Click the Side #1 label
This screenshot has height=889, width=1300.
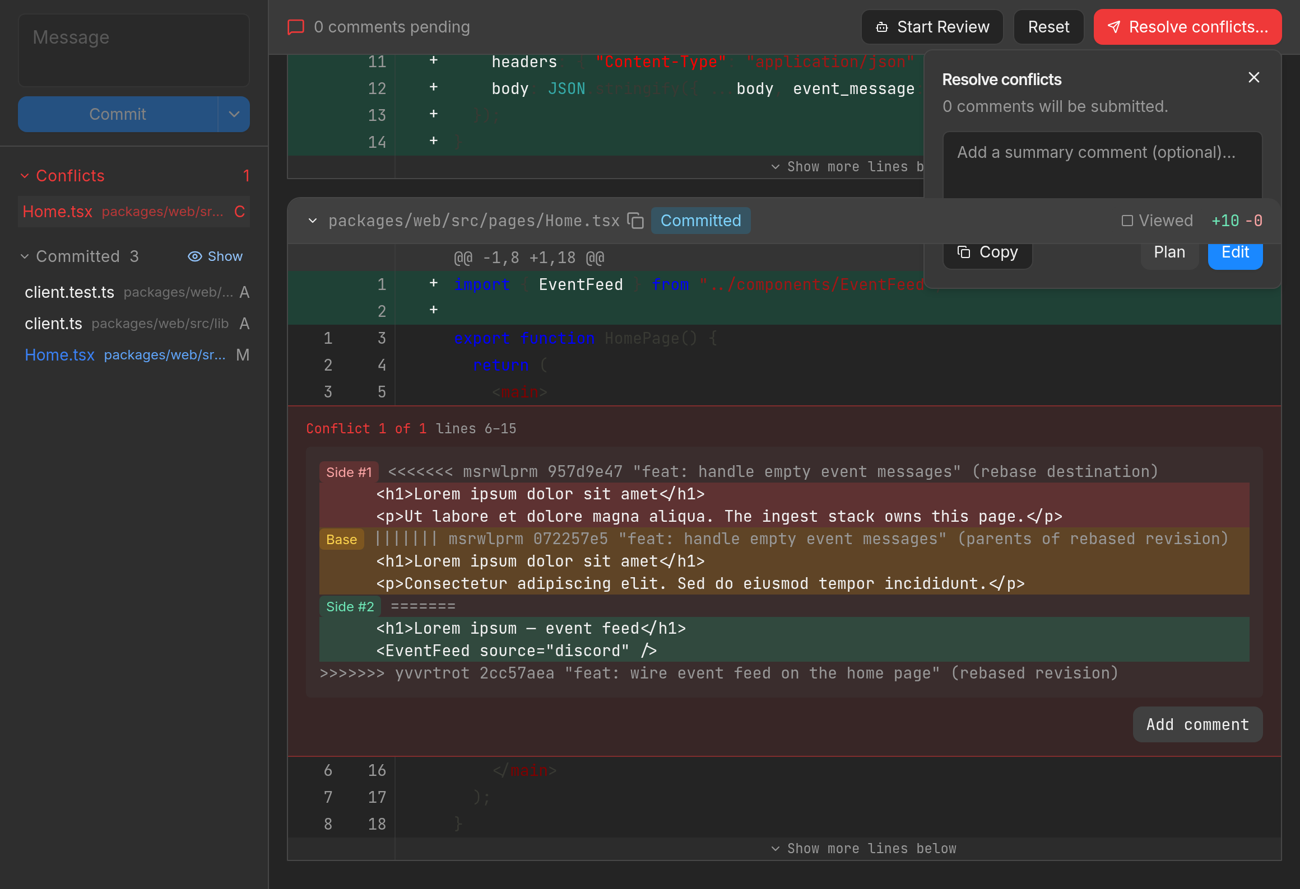point(349,472)
